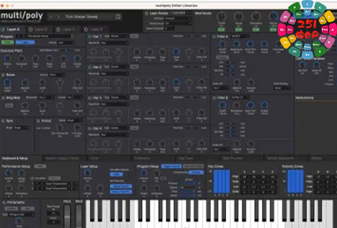
Task: Open Osc 1 Type dropdown
Action: point(120,36)
